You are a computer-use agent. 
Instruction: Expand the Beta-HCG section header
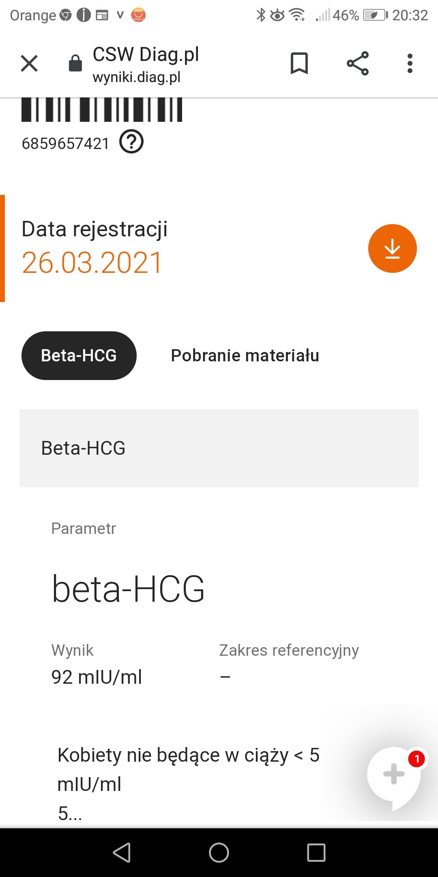[219, 448]
